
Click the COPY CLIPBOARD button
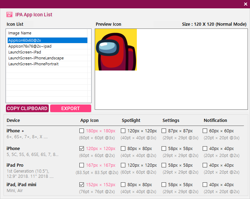[x=27, y=108]
